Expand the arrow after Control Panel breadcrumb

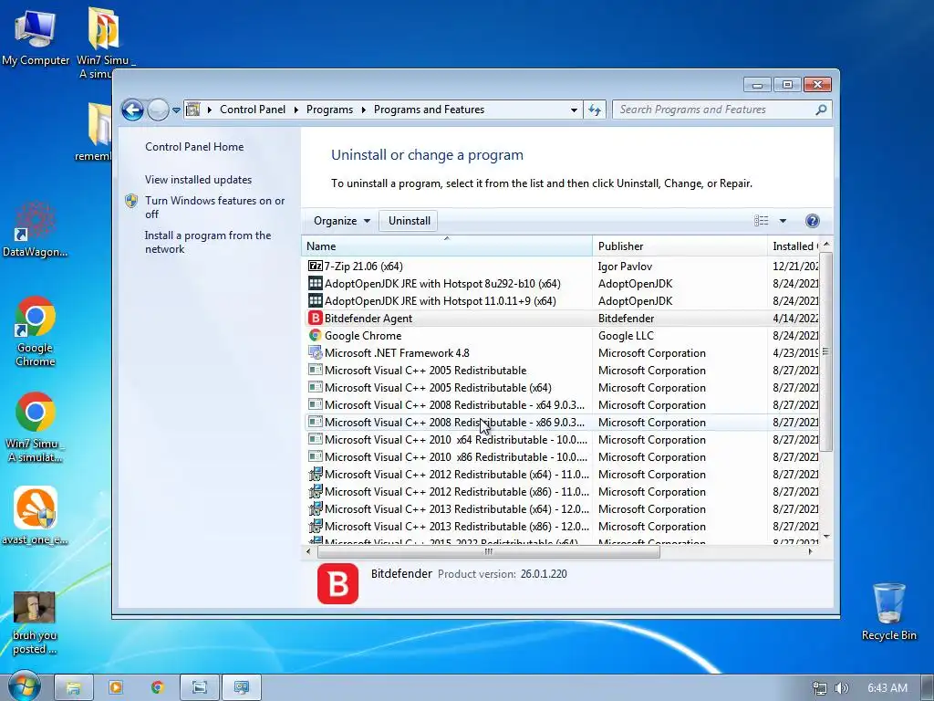coord(296,110)
